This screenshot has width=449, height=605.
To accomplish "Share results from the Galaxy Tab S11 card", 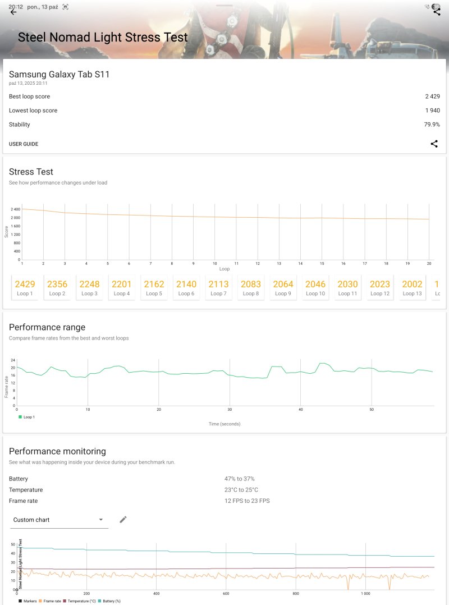I will point(434,144).
